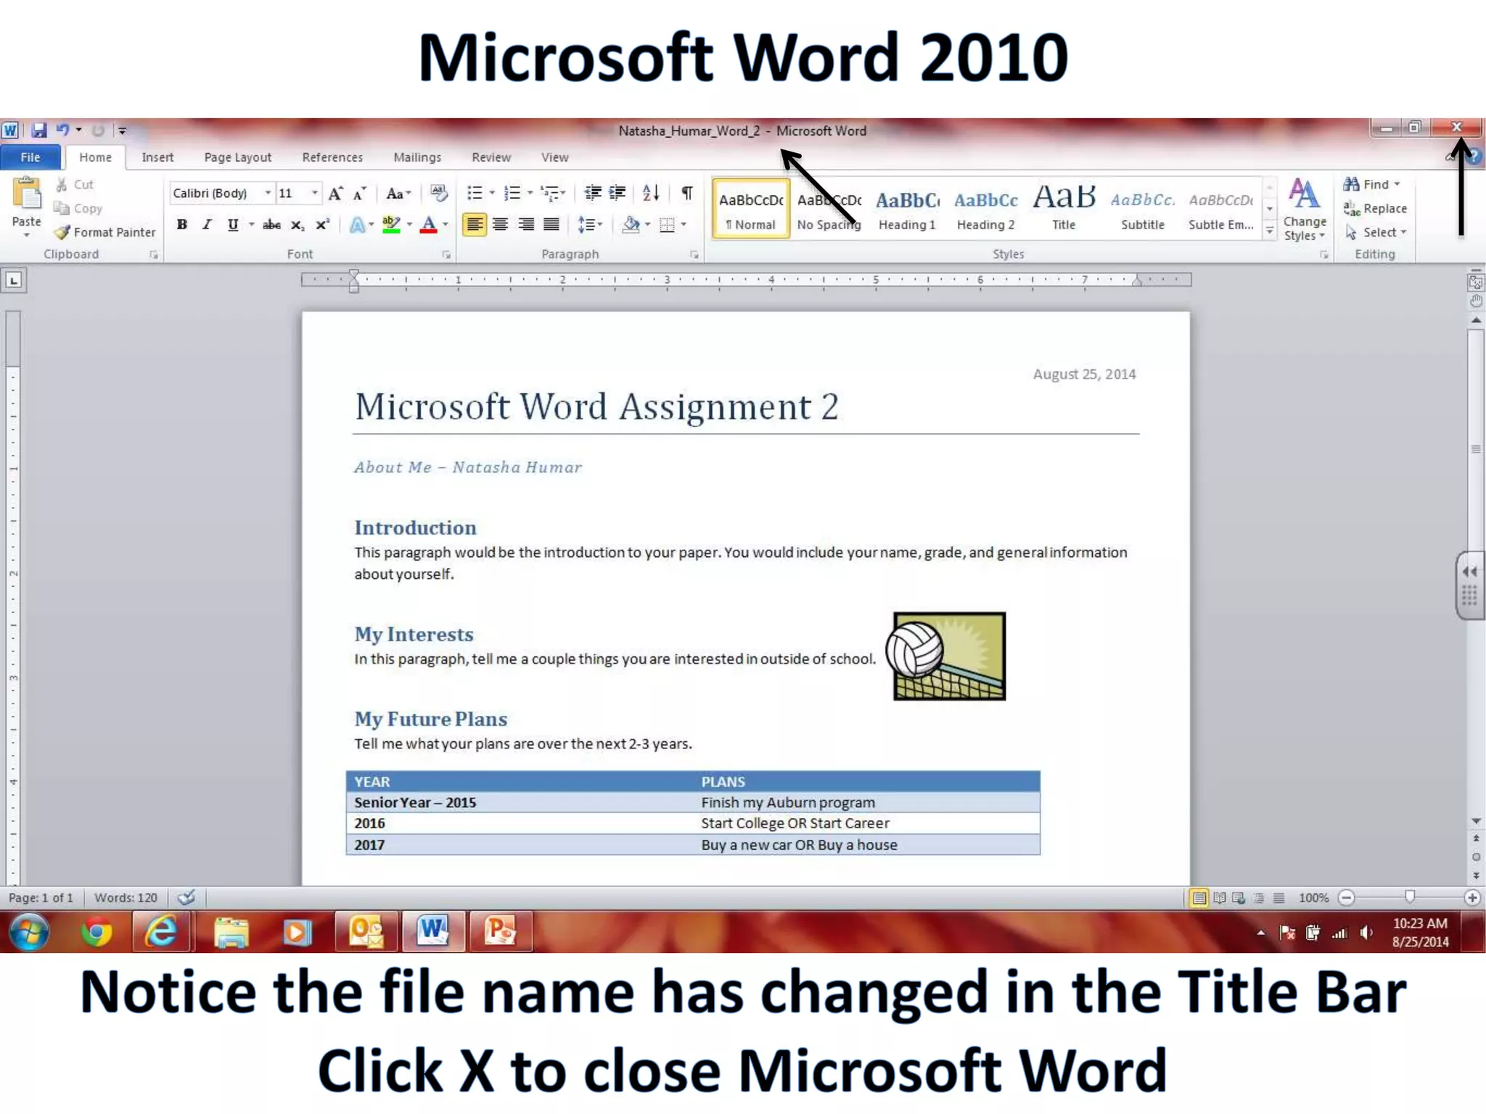Open the font size dropdown showing 11

(314, 193)
